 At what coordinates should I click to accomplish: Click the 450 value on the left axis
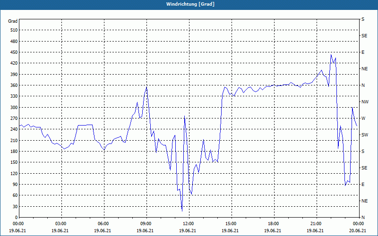point(14,52)
